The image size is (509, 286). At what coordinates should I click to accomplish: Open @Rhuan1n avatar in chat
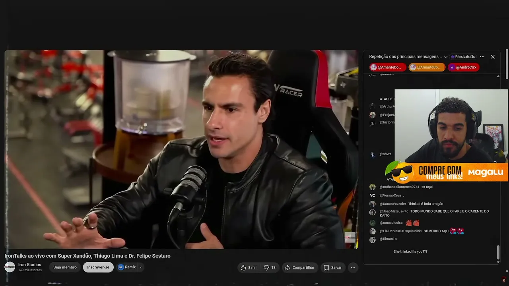pos(373,240)
